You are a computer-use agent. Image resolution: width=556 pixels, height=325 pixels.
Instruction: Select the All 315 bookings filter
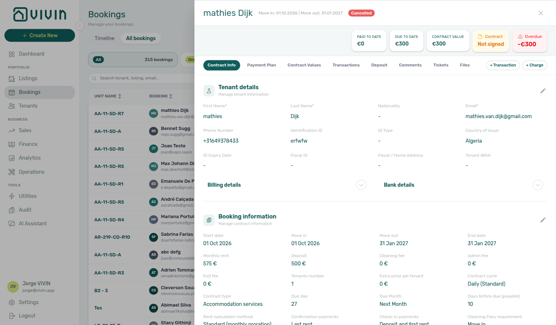pos(133,60)
